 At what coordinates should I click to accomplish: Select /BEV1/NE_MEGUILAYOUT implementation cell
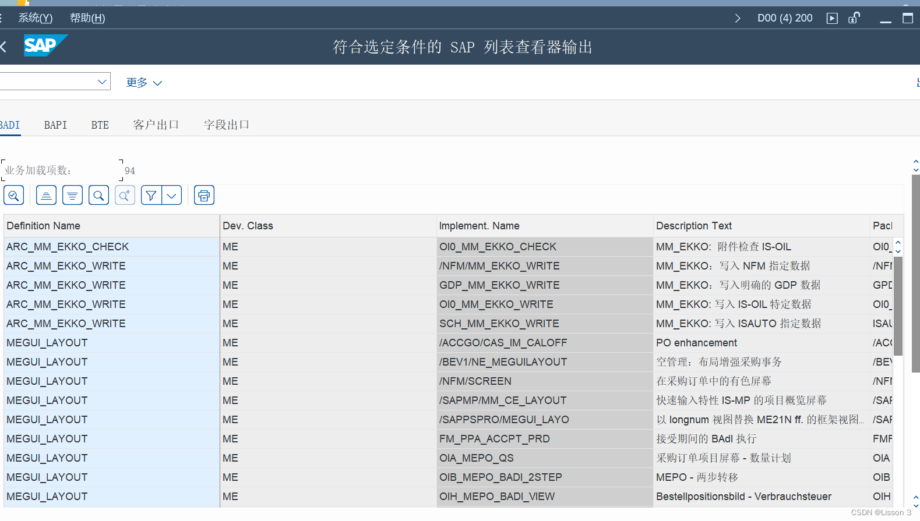click(x=545, y=362)
